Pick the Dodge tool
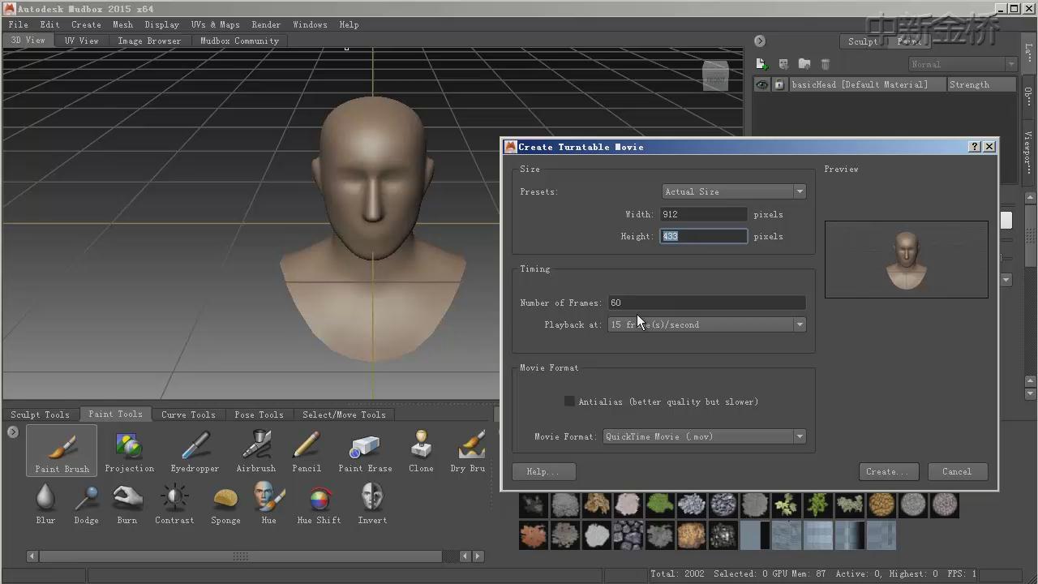1038x584 pixels. pos(86,503)
